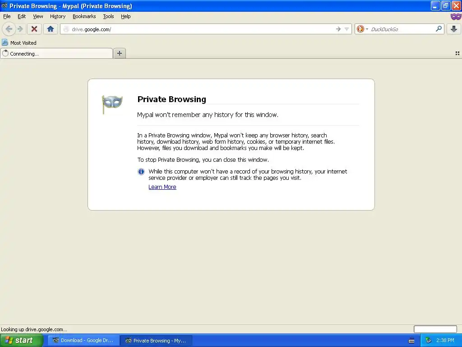Click the blue info icon beside warning
Screen dimensions: 462x347
tap(141, 171)
